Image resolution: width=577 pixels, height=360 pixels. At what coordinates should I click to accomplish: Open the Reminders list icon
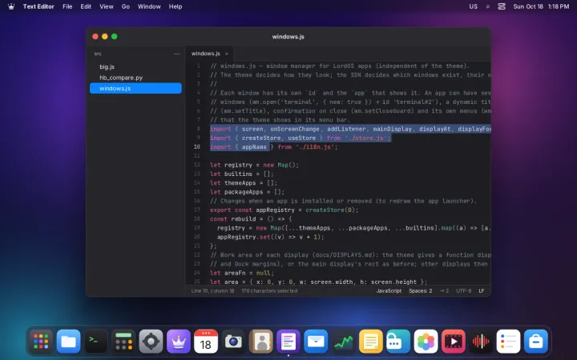coord(508,342)
